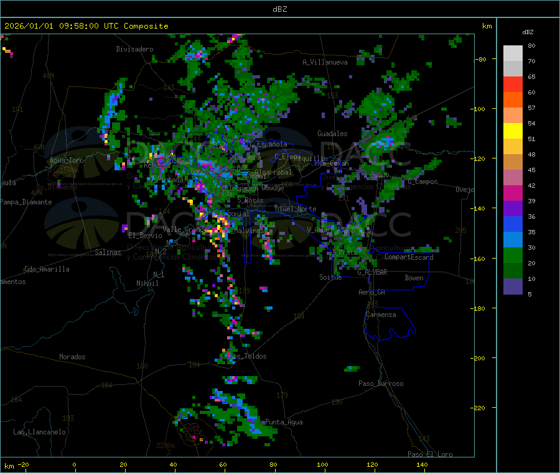Screen dimensions: 560x473
Task: Click the Nihuel_Norte label
Action: pos(296,209)
